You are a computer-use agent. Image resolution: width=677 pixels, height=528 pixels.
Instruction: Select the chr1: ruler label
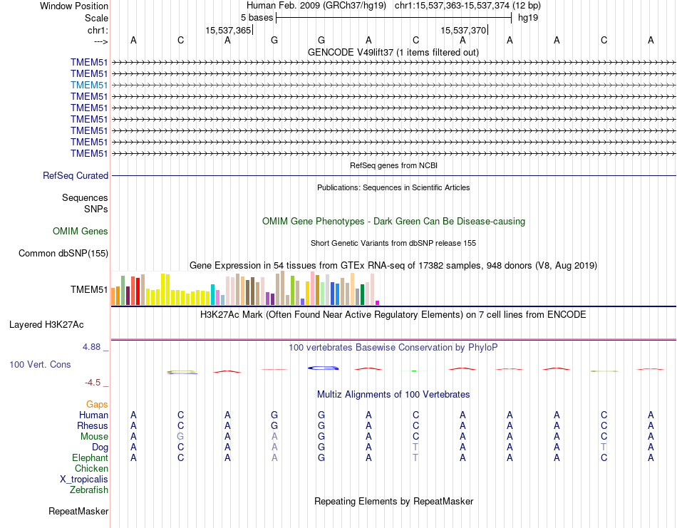[x=98, y=30]
